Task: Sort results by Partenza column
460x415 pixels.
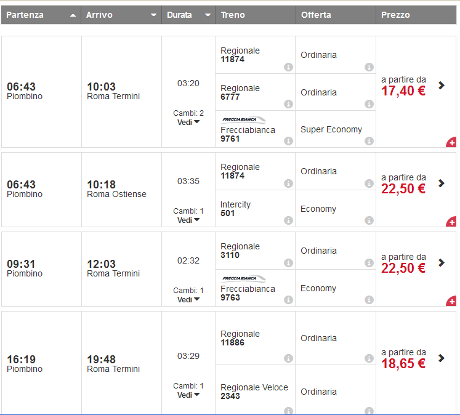Action: pyautogui.click(x=41, y=15)
